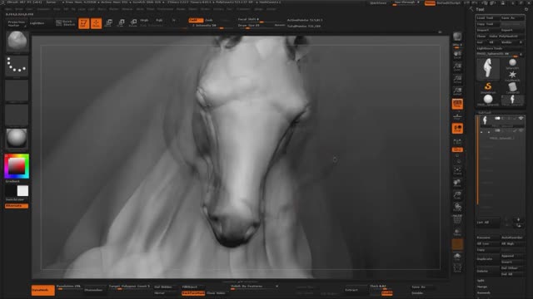Select the PolyMesh3D star tool thumbnail

[x=513, y=76]
